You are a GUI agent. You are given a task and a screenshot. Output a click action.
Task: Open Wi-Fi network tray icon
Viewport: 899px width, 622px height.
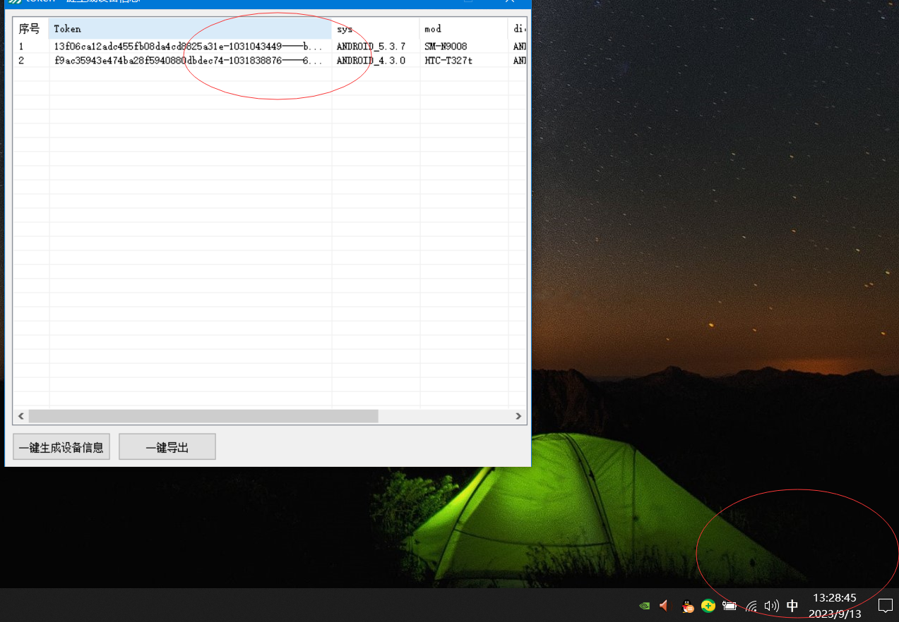pyautogui.click(x=751, y=605)
